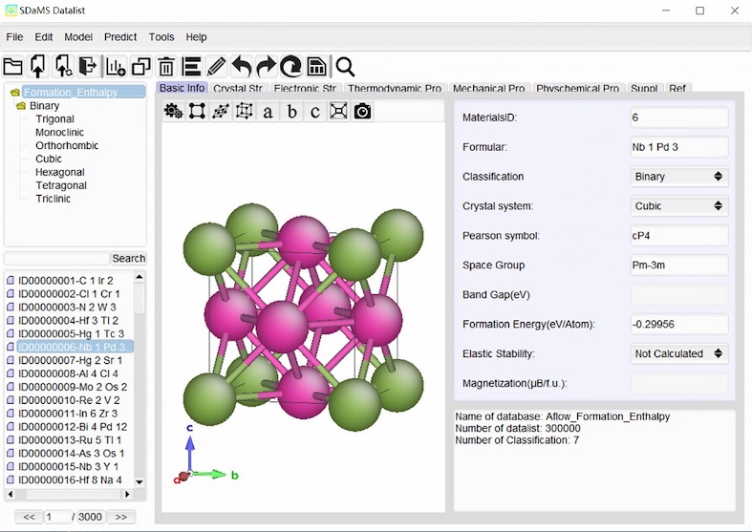Viewport: 752px width, 532px height.
Task: Open viewer settings gears icon
Action: point(173,112)
